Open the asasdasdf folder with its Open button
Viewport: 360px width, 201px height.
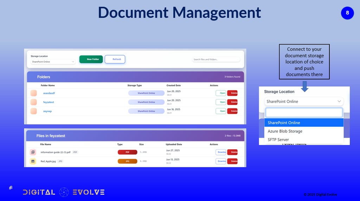(x=221, y=93)
